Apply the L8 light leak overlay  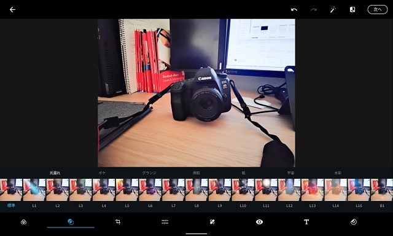(196, 190)
